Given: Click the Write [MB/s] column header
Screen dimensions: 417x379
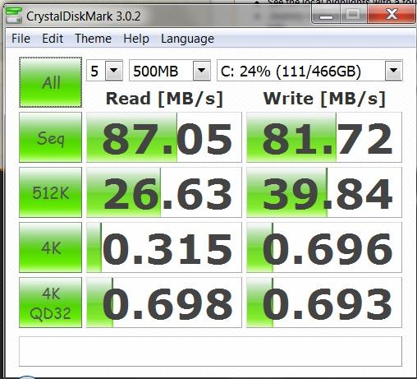Looking at the screenshot, I should pos(324,99).
